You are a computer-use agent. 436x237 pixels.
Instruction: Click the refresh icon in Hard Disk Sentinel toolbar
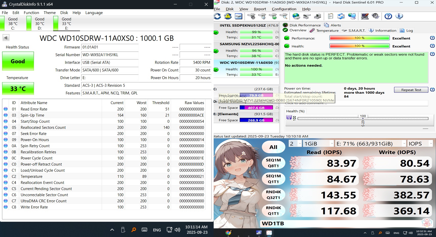[x=217, y=16]
